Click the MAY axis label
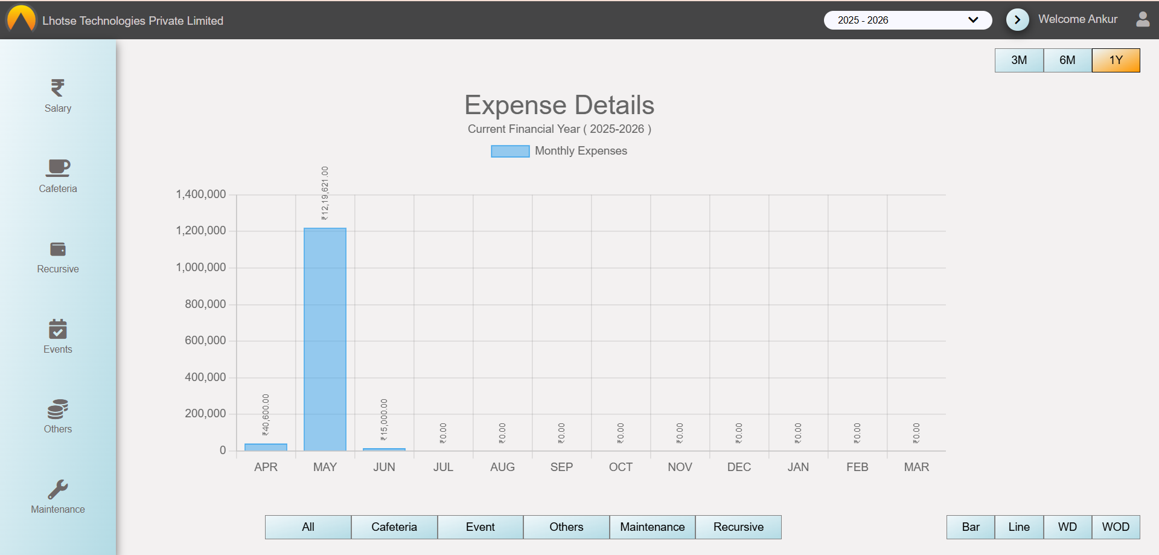Screen dimensions: 1159x555 [325, 467]
